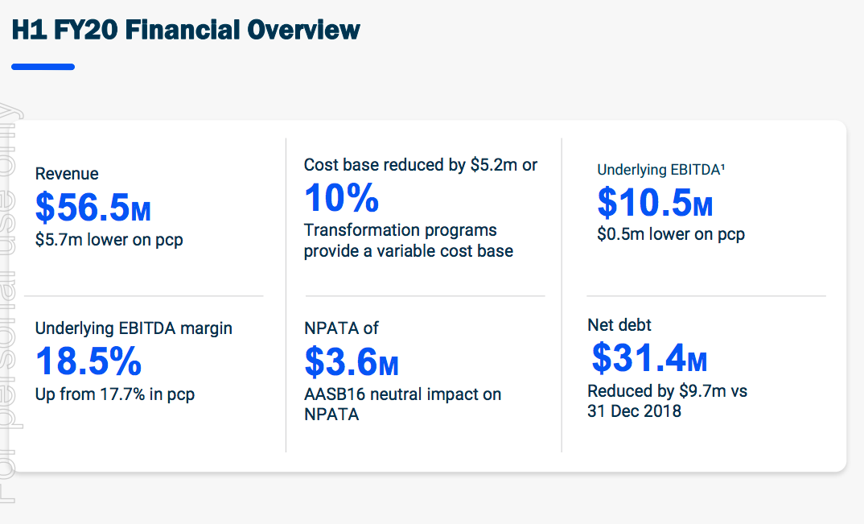Viewport: 864px width, 524px height.
Task: Click the $56.5M revenue figure
Action: coord(93,208)
